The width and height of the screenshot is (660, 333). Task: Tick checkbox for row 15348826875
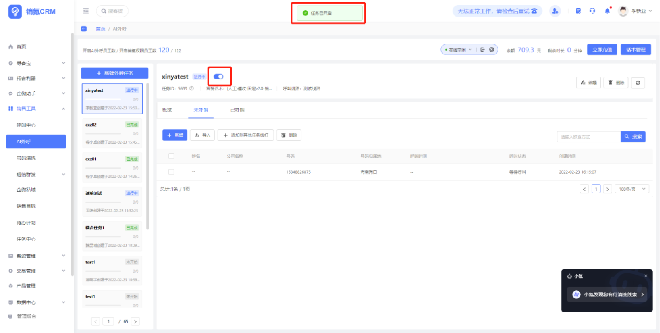(x=171, y=172)
